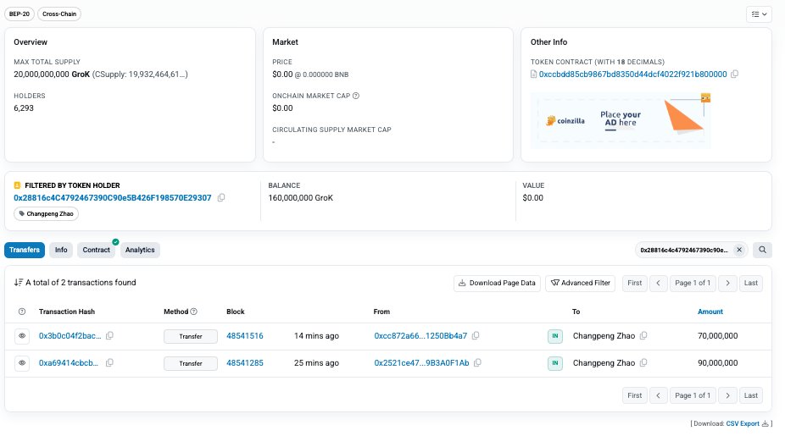
Task: Copy the filtered token holder address
Action: [221, 198]
